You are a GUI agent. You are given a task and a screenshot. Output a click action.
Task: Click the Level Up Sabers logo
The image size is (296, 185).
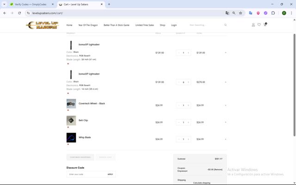43,25
